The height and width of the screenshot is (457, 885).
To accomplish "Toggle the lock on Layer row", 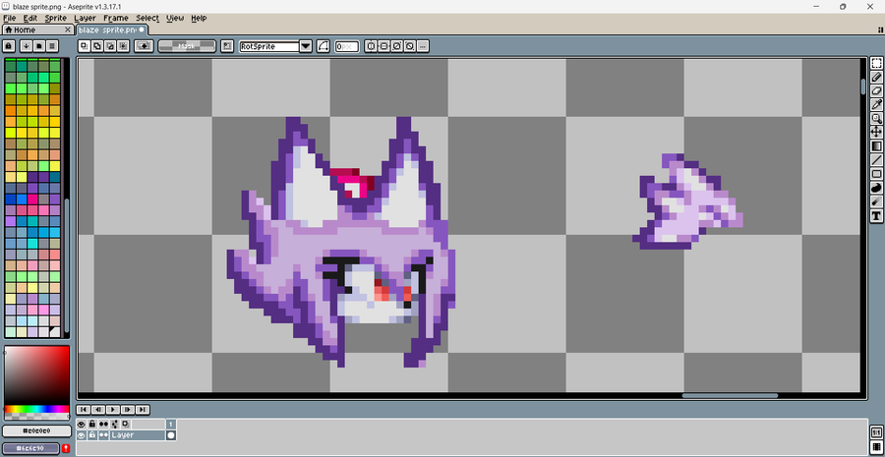I will (92, 435).
